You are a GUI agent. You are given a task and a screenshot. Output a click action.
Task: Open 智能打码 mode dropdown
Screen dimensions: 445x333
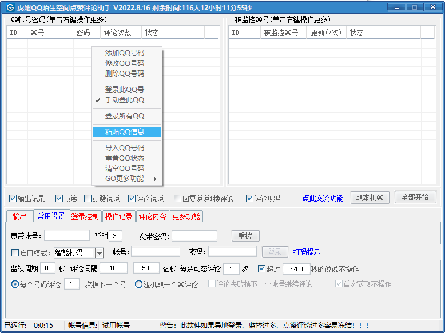(99, 253)
